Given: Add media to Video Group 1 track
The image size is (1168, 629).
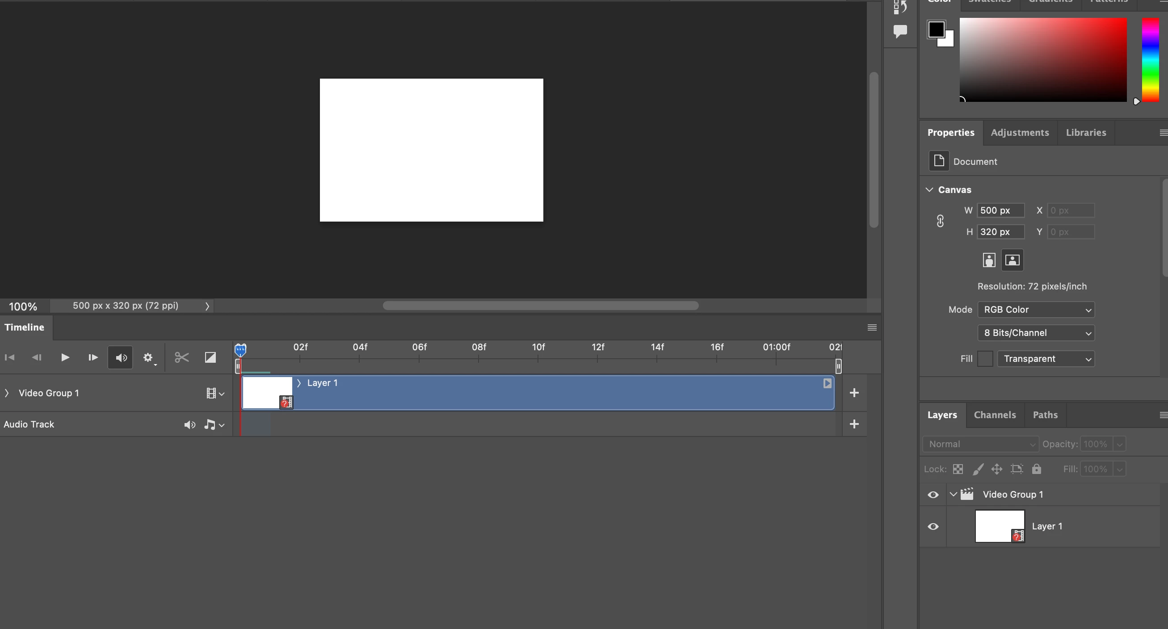Looking at the screenshot, I should pyautogui.click(x=854, y=393).
